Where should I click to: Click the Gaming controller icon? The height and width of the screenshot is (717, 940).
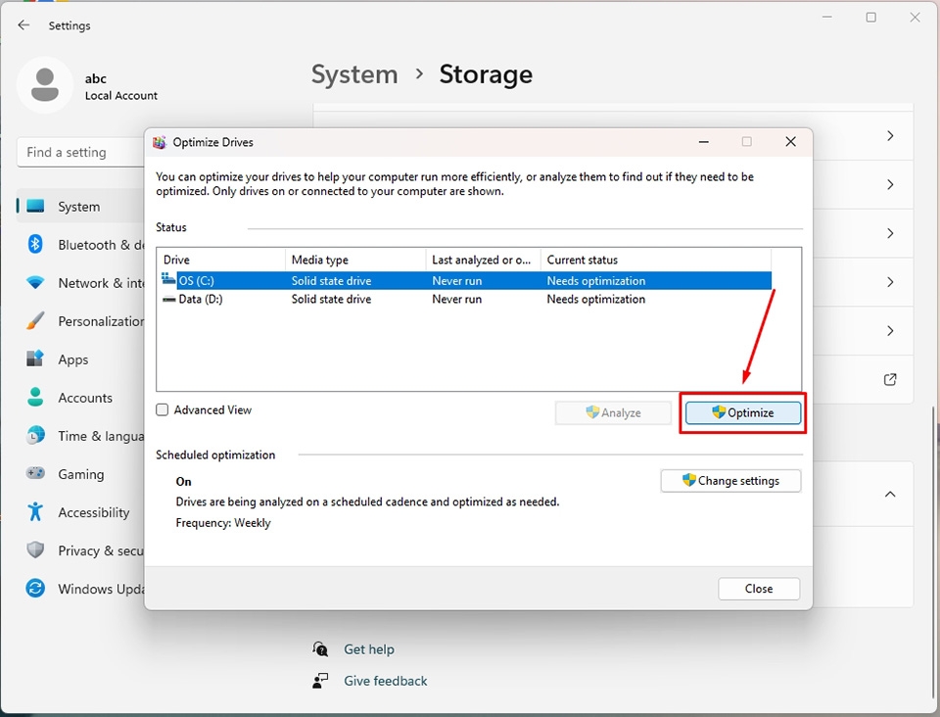tap(35, 473)
